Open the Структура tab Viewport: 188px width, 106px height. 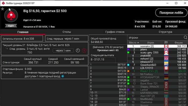165,32
